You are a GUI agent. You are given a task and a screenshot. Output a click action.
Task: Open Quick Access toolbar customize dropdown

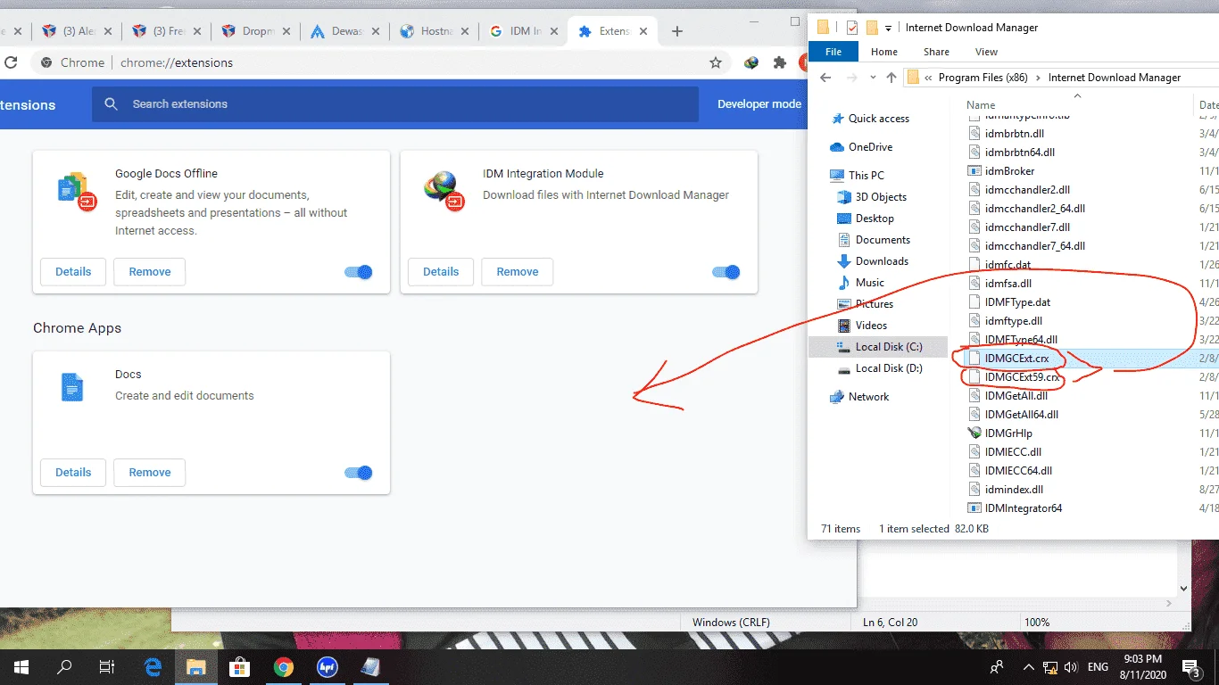[889, 29]
